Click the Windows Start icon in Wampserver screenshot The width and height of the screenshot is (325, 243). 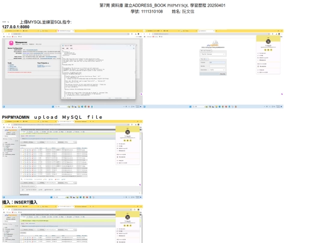(x=53, y=107)
